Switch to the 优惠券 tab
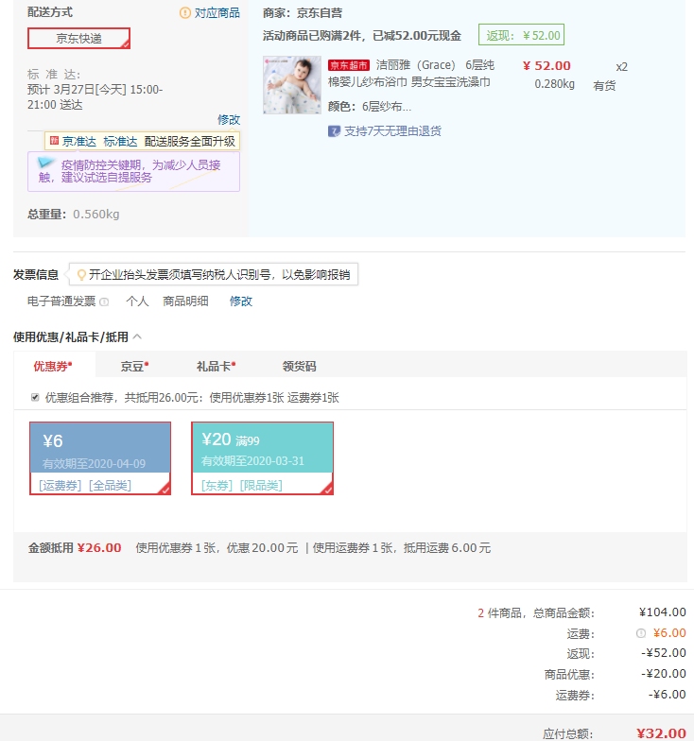The height and width of the screenshot is (741, 694). pyautogui.click(x=53, y=366)
